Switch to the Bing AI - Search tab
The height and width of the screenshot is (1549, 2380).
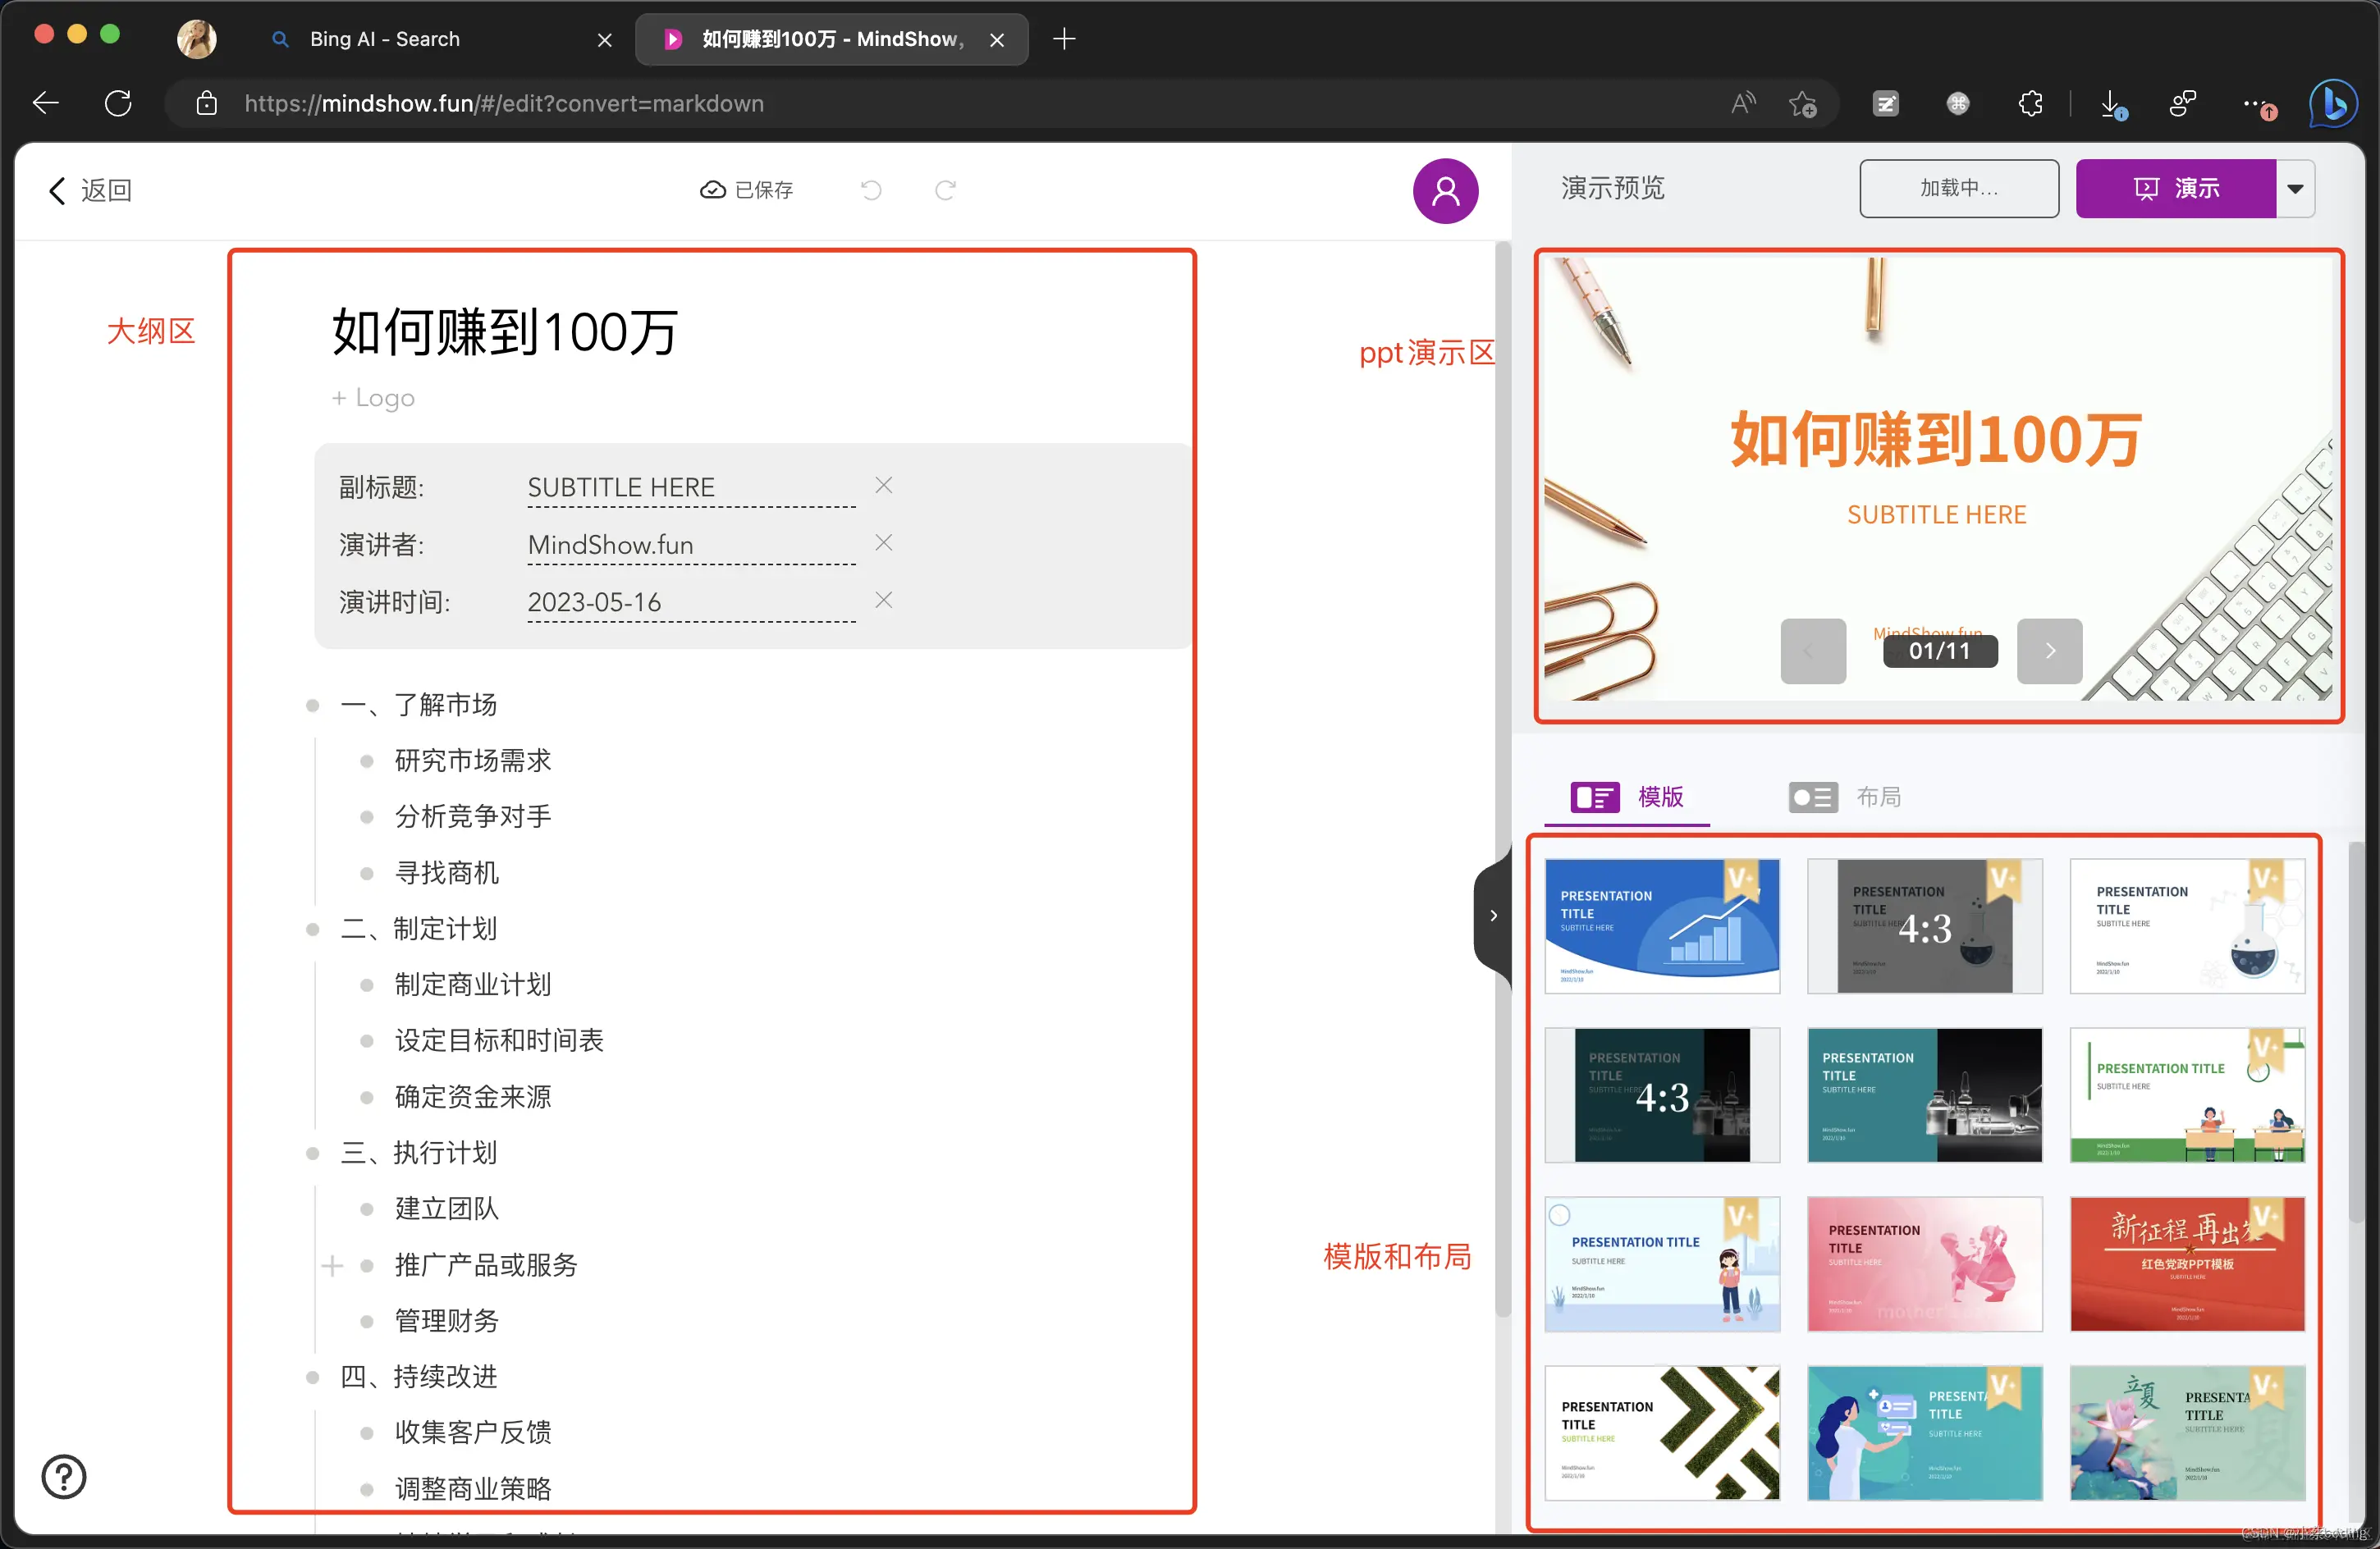click(x=383, y=39)
